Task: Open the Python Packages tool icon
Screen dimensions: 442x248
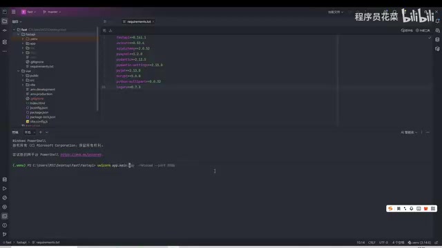Action: pos(5,198)
